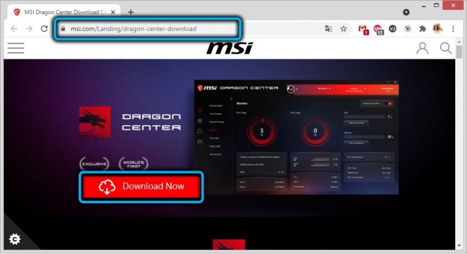Reload the page with refresh icon
467x254 pixels.
tap(44, 29)
